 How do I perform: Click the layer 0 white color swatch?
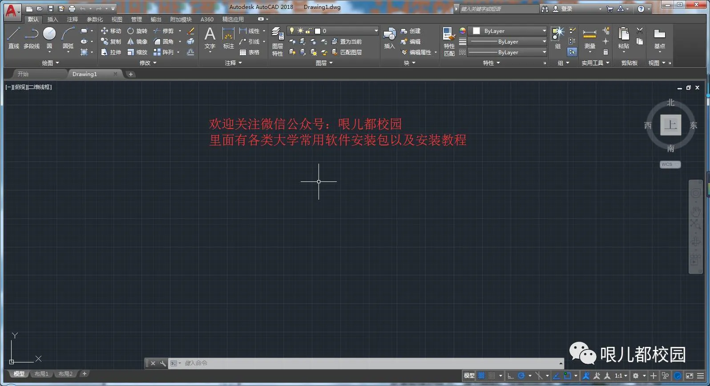(x=318, y=31)
